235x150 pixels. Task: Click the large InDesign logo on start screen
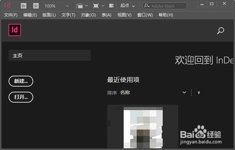click(x=15, y=30)
